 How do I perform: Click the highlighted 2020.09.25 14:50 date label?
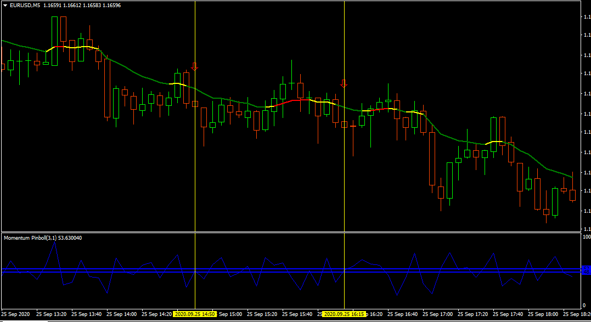tap(194, 314)
